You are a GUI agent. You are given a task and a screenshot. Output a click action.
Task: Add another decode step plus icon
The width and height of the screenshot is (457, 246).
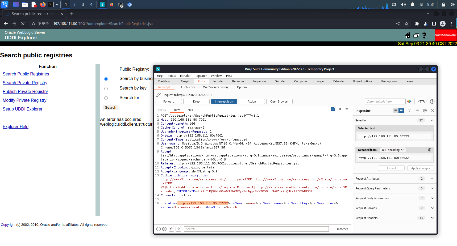429,150
